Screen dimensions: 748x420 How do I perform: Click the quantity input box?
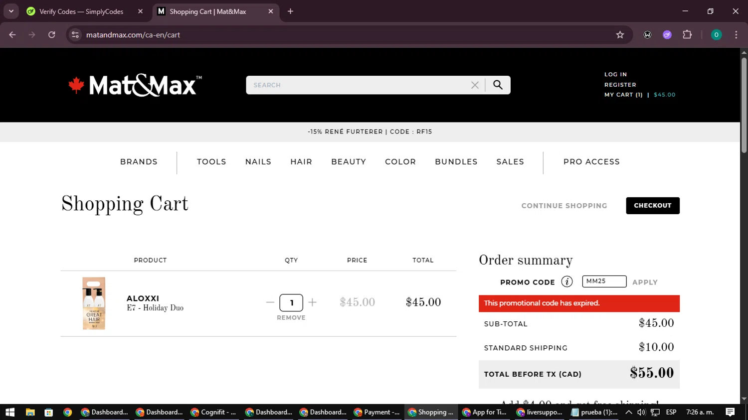pos(291,302)
